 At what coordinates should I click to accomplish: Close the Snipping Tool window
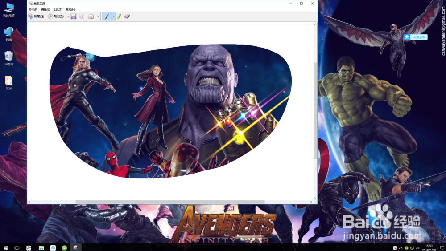coord(312,4)
